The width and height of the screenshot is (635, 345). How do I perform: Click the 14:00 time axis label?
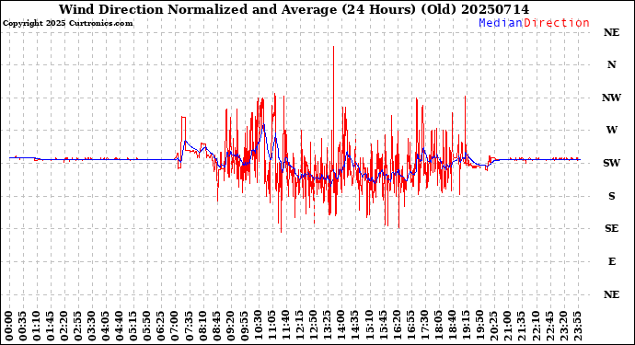click(341, 326)
